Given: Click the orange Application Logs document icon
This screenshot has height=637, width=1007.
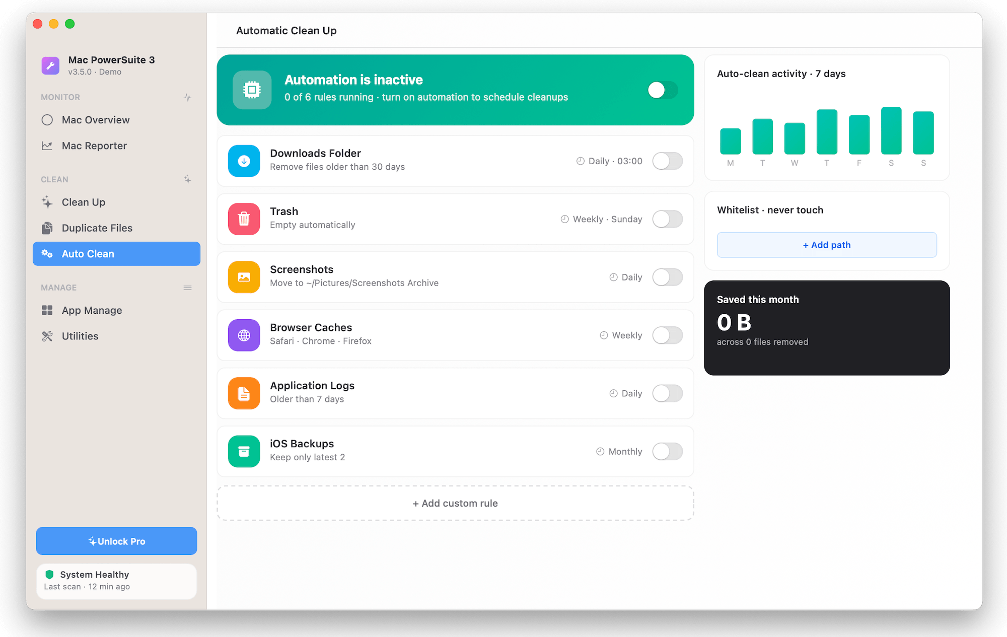Looking at the screenshot, I should (x=244, y=393).
